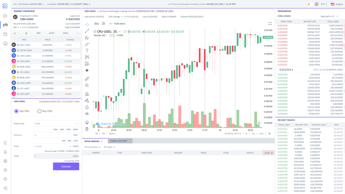
Task: Select the crosshair cursor tool on the chart
Action: coord(87,25)
